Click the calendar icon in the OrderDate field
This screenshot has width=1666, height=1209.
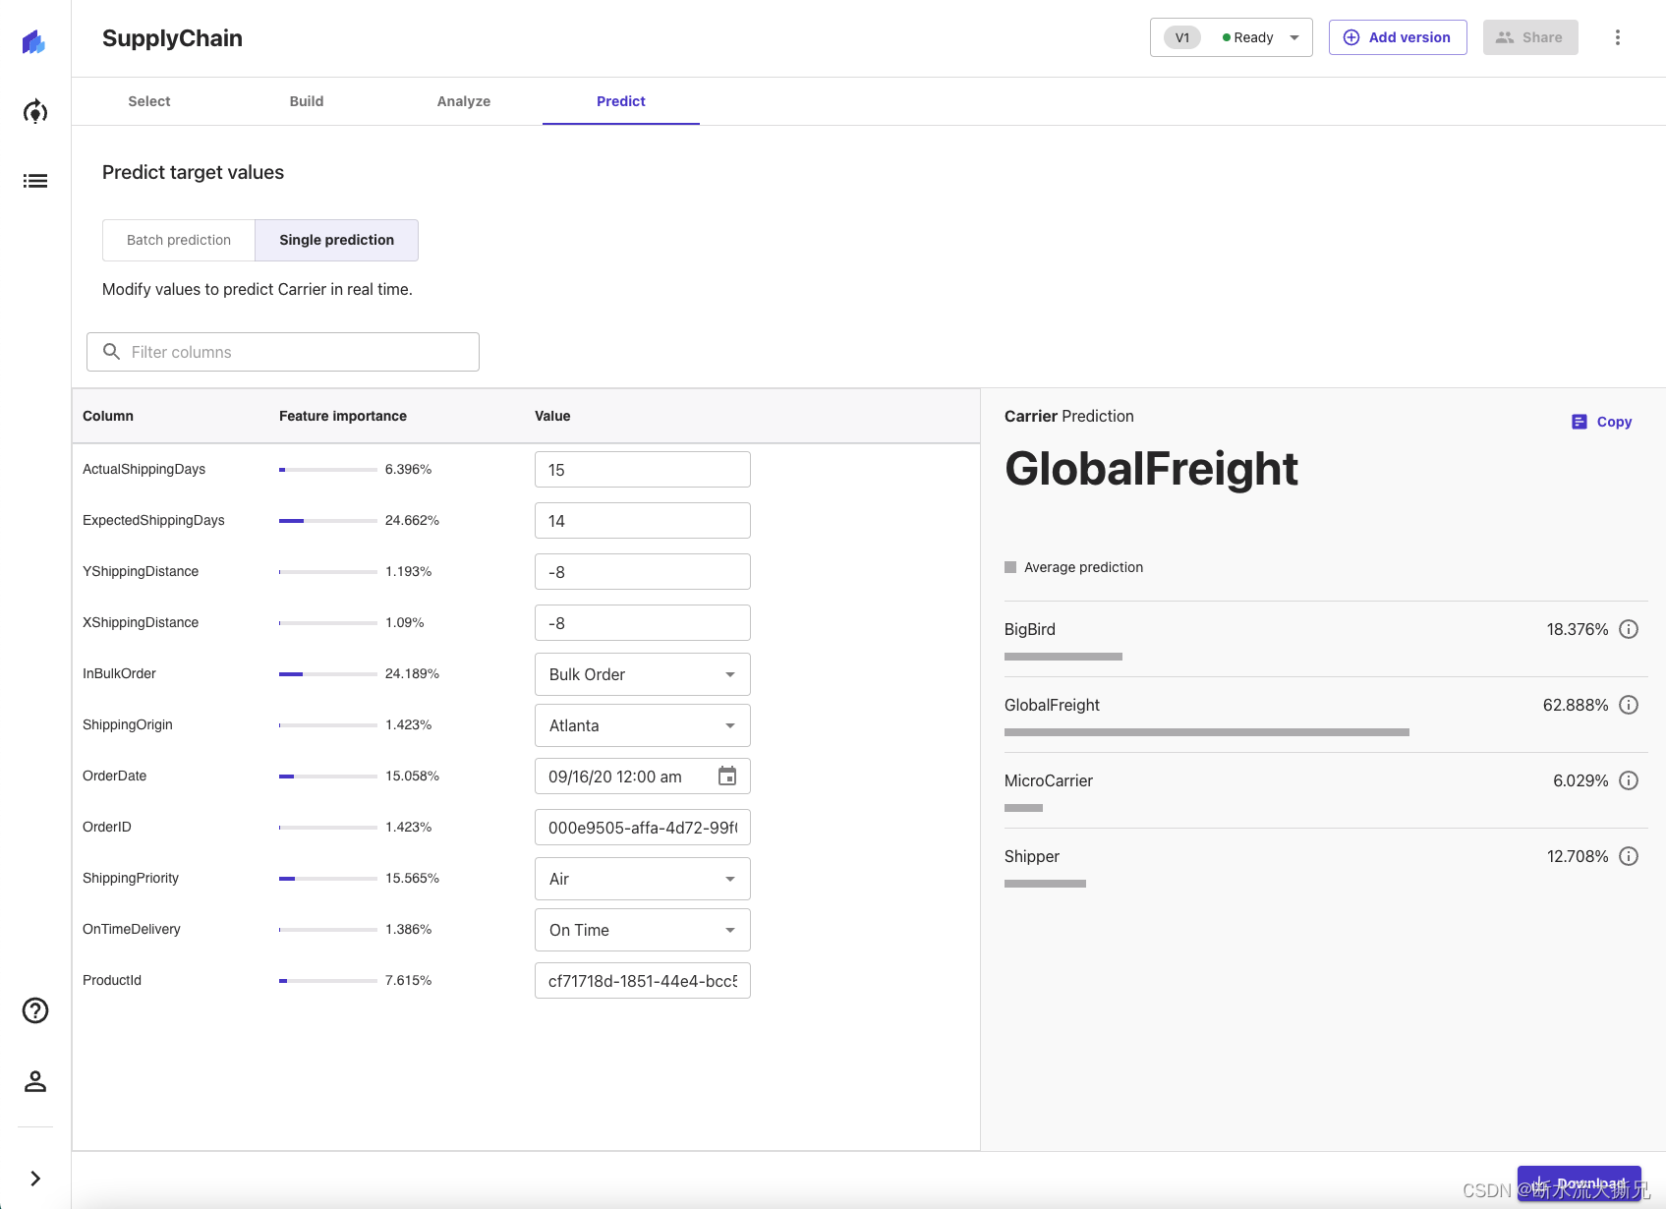coord(727,777)
